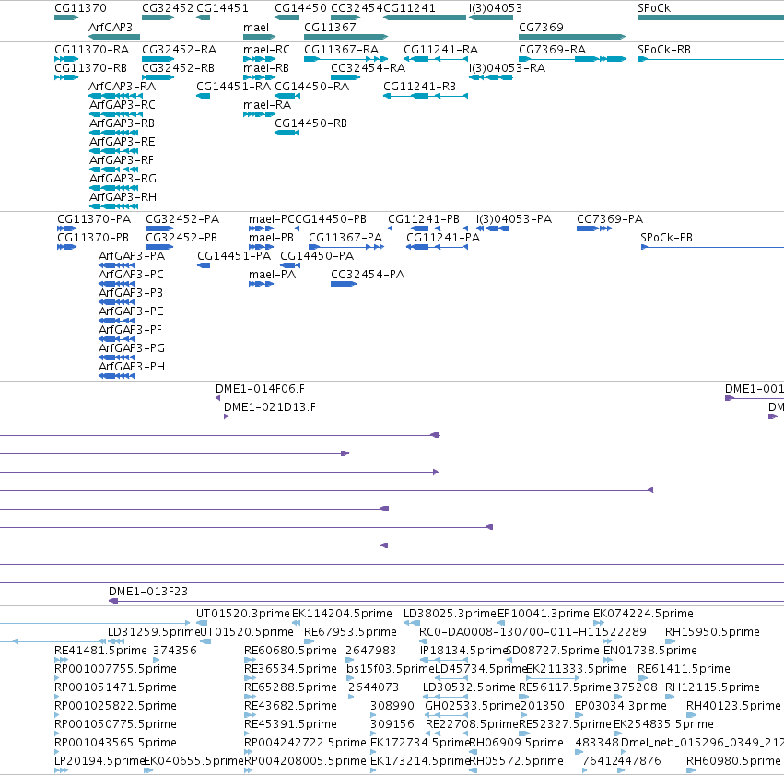Select the DME1-014F06.F BAC end label

[x=260, y=389]
